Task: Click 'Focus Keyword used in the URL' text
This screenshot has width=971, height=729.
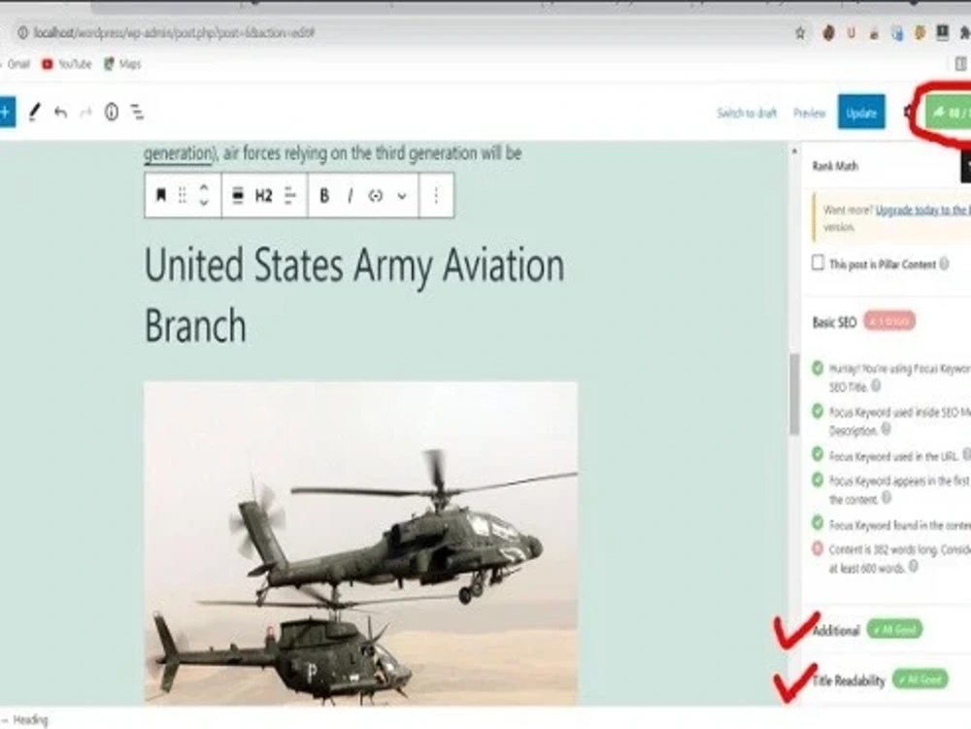Action: point(893,456)
